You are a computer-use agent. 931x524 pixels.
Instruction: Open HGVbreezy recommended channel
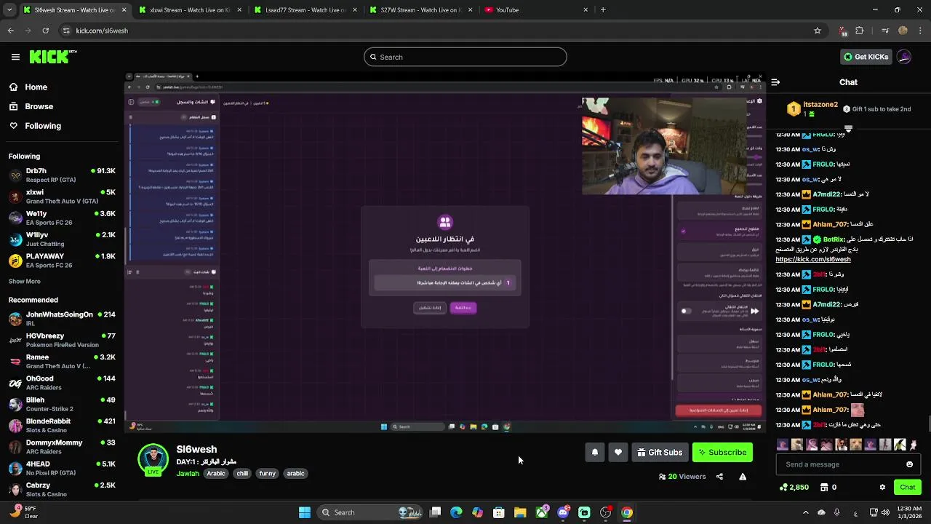(x=62, y=340)
